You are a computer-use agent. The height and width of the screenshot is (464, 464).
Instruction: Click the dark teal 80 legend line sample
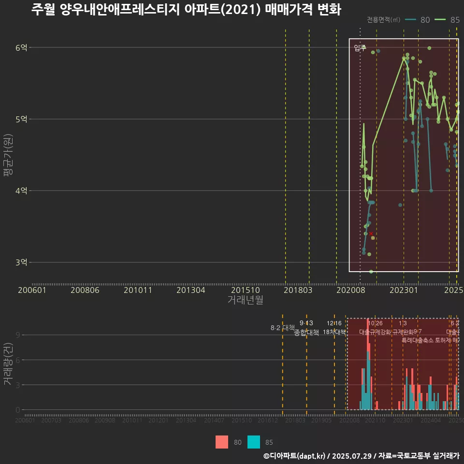[410, 19]
